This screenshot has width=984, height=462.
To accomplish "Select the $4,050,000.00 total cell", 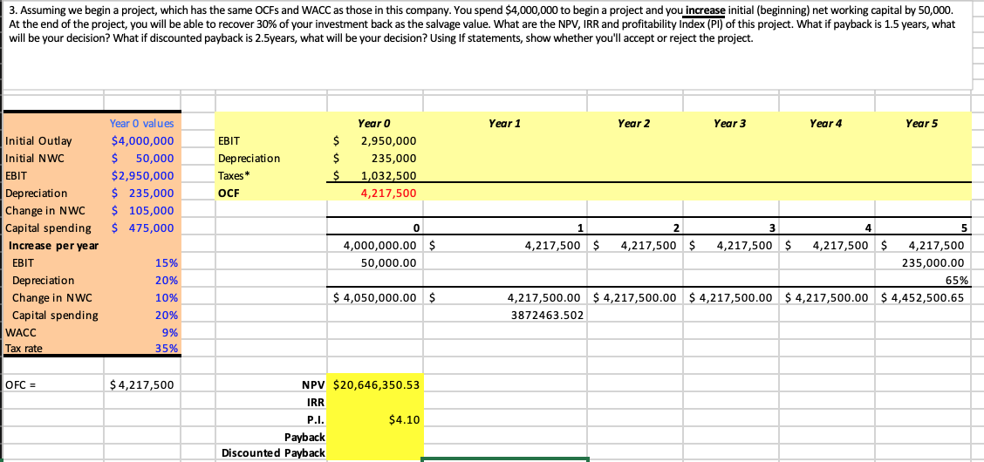I will pyautogui.click(x=375, y=298).
